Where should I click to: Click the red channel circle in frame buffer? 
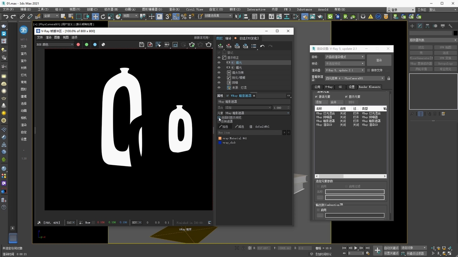tap(78, 45)
